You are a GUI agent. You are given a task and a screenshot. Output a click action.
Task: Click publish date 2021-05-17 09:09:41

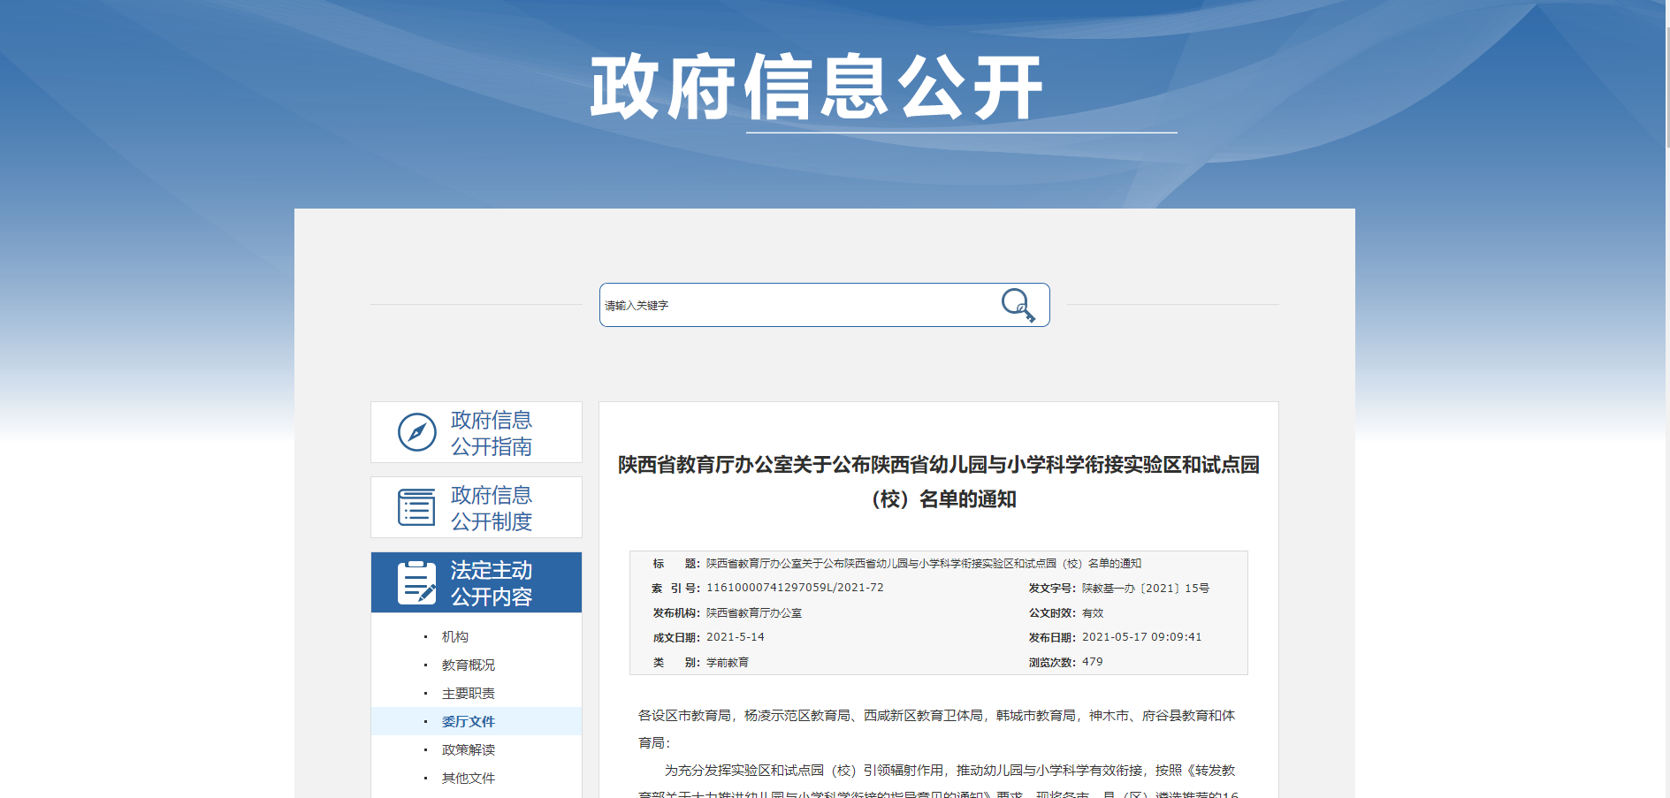[1142, 637]
